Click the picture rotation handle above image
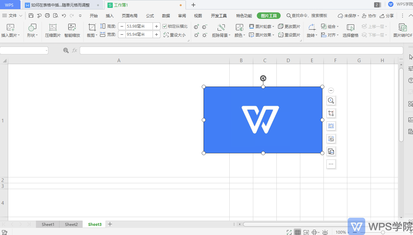 [263, 78]
